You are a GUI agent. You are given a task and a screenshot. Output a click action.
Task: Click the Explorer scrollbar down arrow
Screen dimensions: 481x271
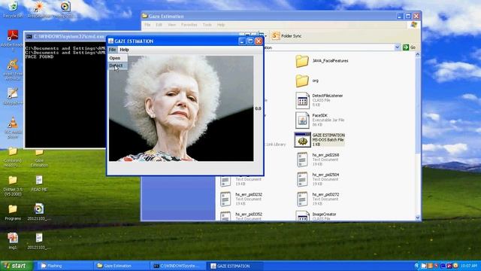pyautogui.click(x=418, y=218)
